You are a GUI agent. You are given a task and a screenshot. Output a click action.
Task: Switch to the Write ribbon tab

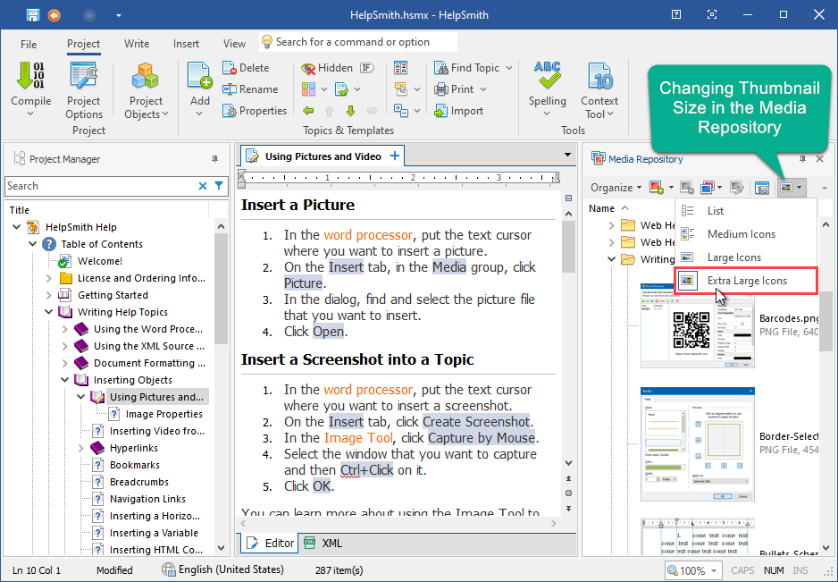coord(137,44)
